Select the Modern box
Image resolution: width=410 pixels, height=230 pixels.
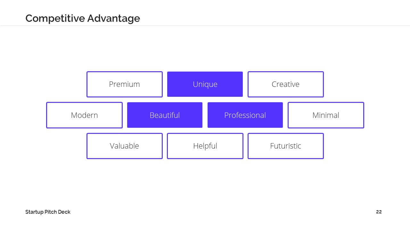click(x=84, y=115)
